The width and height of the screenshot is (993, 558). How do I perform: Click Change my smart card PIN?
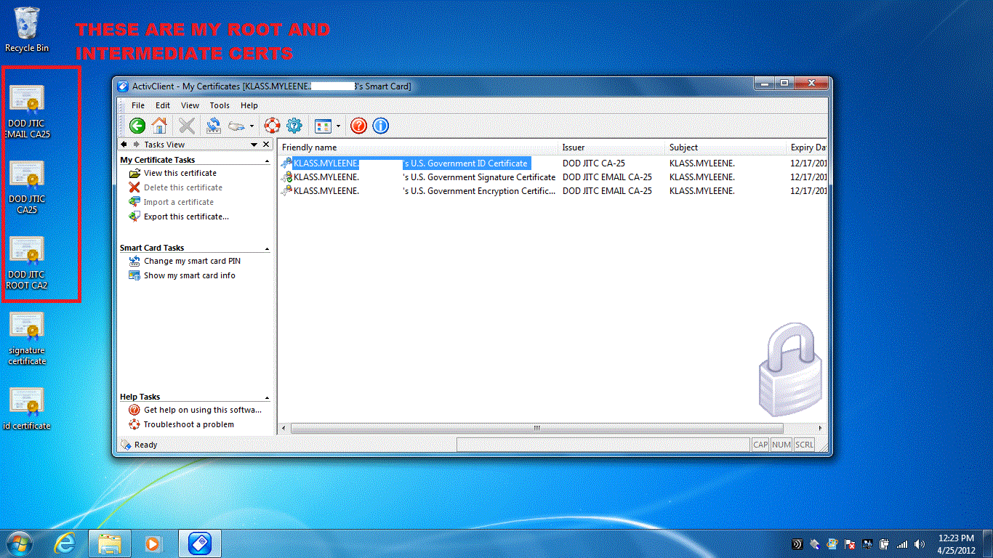(x=192, y=261)
